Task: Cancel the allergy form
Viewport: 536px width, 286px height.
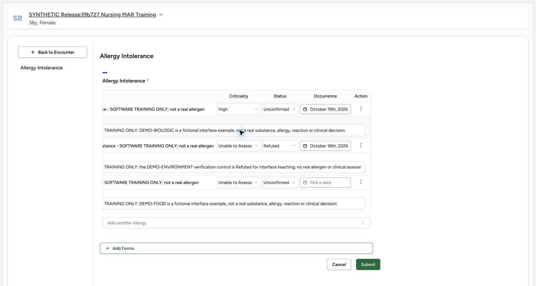Action: 339,265
